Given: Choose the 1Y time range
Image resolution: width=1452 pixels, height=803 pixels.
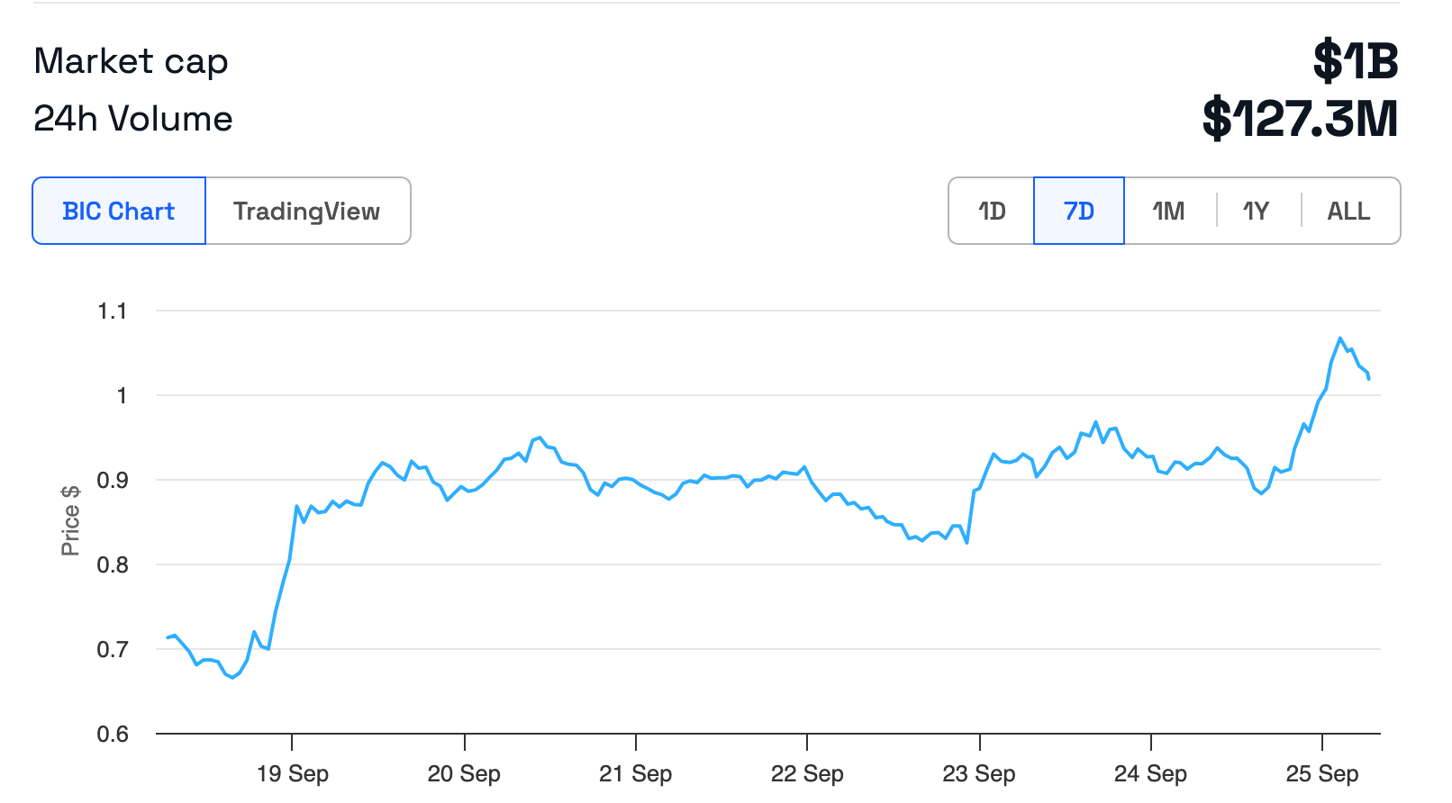Looking at the screenshot, I should click(1257, 211).
